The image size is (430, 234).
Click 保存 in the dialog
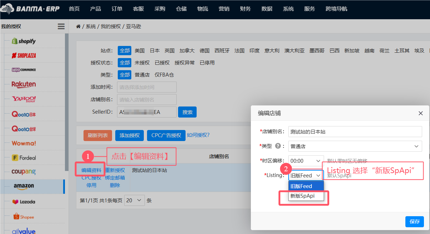415,222
